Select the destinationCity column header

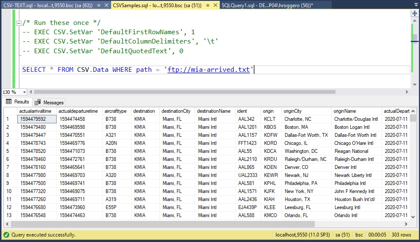pos(177,111)
